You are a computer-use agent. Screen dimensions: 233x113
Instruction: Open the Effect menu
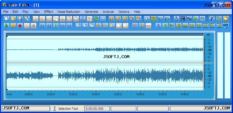[49, 12]
